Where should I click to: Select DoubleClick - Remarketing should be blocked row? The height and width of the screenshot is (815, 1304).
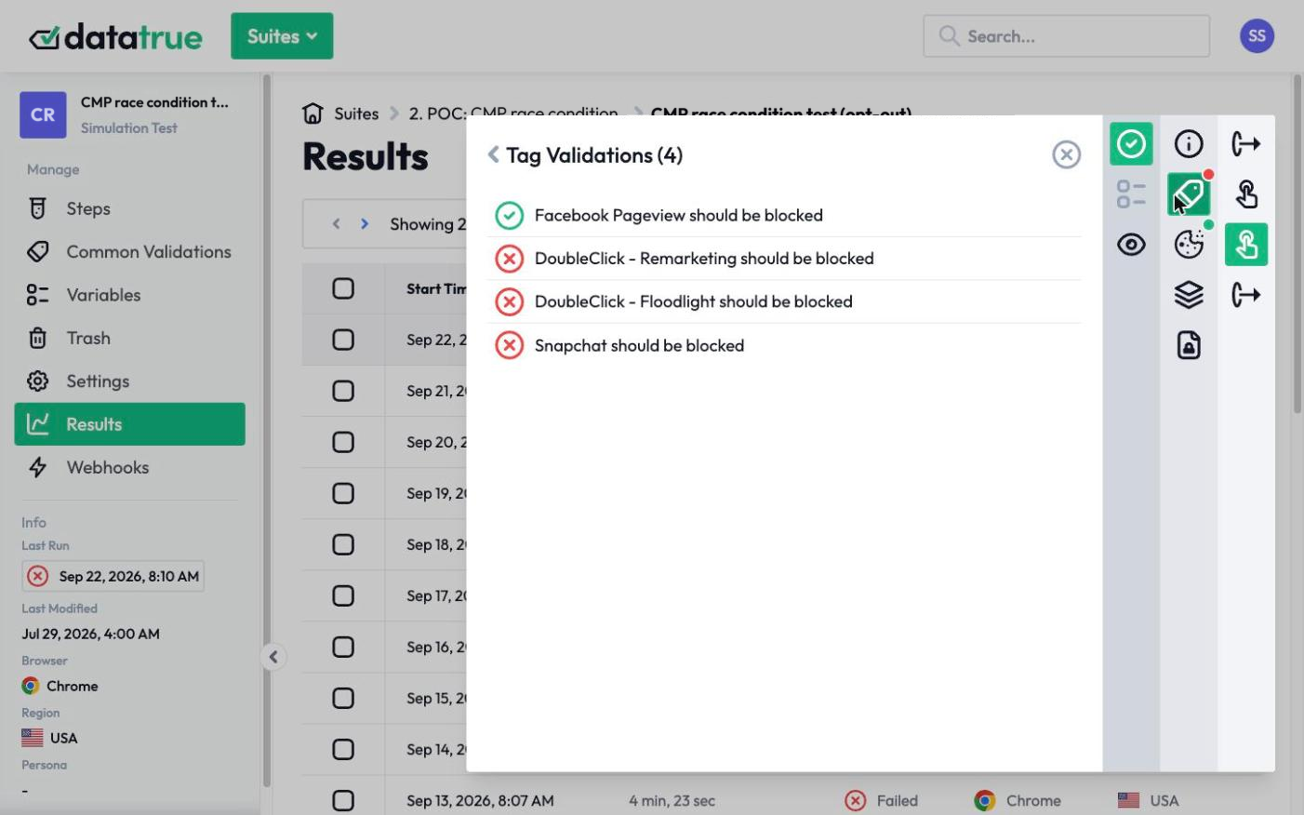click(784, 258)
